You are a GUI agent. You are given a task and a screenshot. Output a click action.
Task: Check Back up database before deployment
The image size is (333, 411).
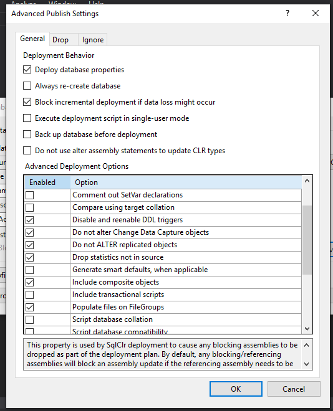coord(27,135)
